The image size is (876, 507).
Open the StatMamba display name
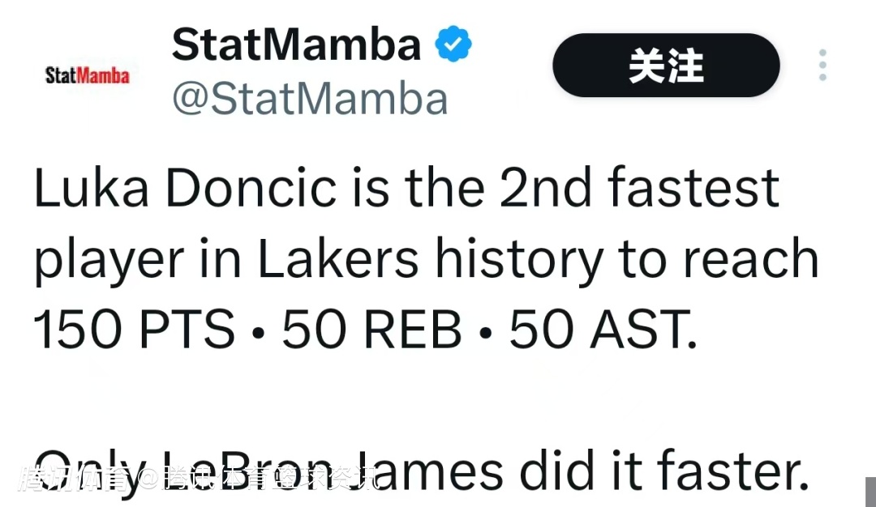tap(297, 45)
